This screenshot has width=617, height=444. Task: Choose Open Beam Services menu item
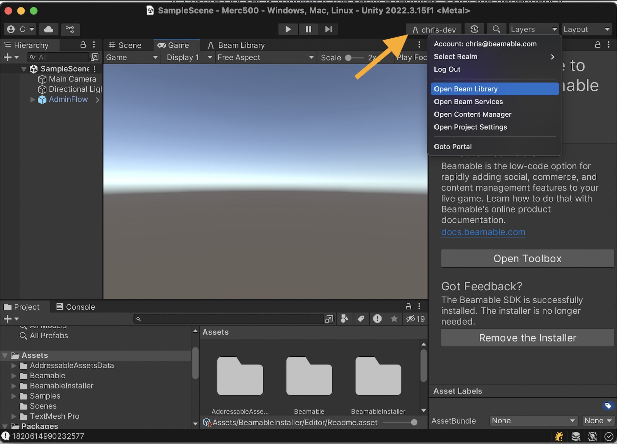coord(495,102)
